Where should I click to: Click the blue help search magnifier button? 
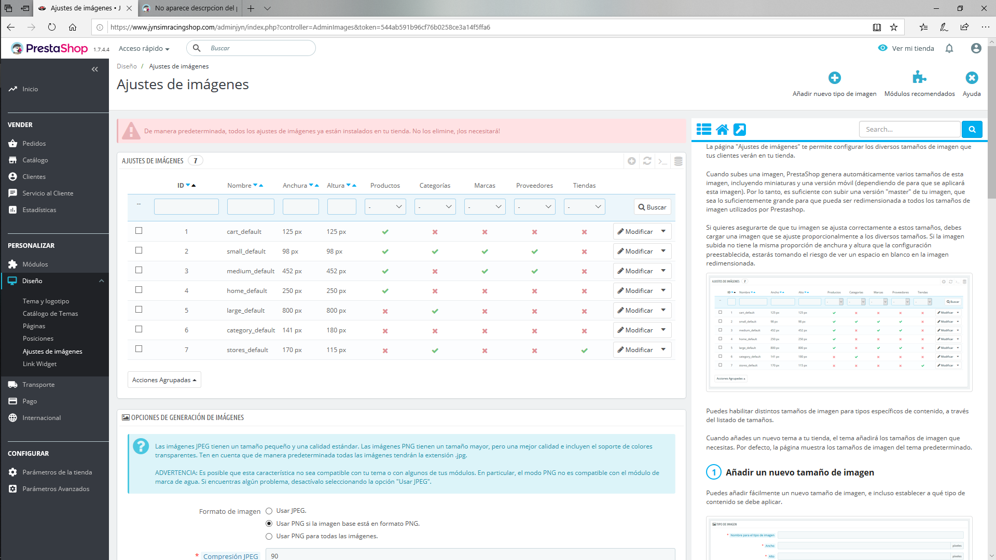tap(972, 130)
